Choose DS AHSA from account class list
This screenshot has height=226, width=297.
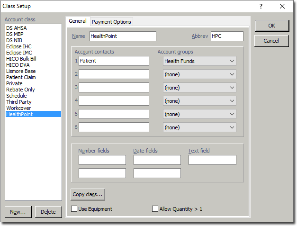[x=16, y=28]
